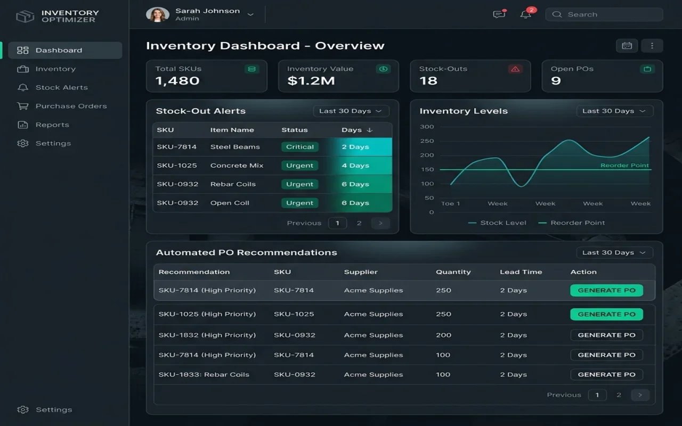Click the Open POs card icon
682x426 pixels.
(x=647, y=69)
